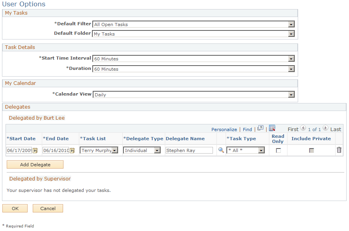Open the Delegate Type combo box

(x=157, y=150)
